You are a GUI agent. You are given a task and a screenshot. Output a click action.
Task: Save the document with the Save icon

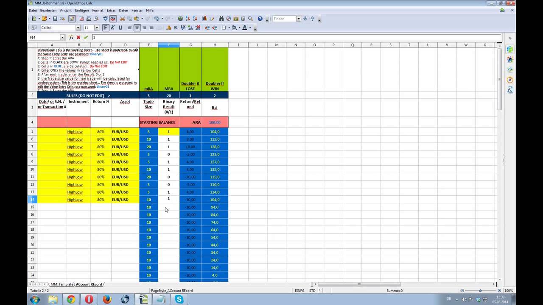(x=55, y=19)
